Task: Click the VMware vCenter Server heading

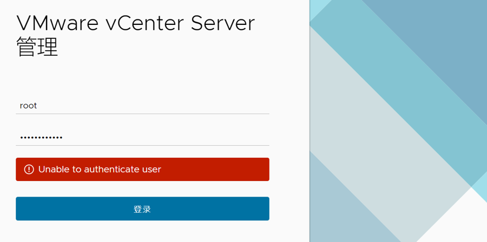Action: click(135, 23)
